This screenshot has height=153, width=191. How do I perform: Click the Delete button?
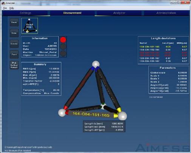tap(14, 44)
